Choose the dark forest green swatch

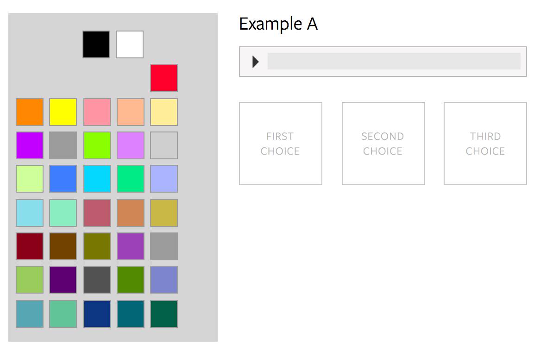pyautogui.click(x=164, y=314)
